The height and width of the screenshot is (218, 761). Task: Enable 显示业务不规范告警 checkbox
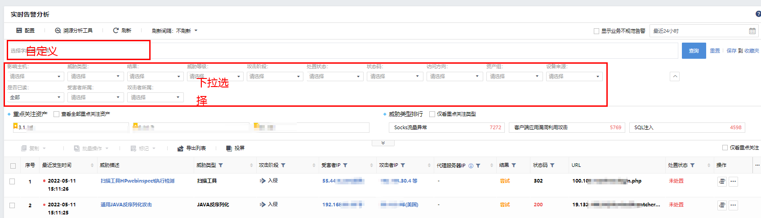click(596, 31)
